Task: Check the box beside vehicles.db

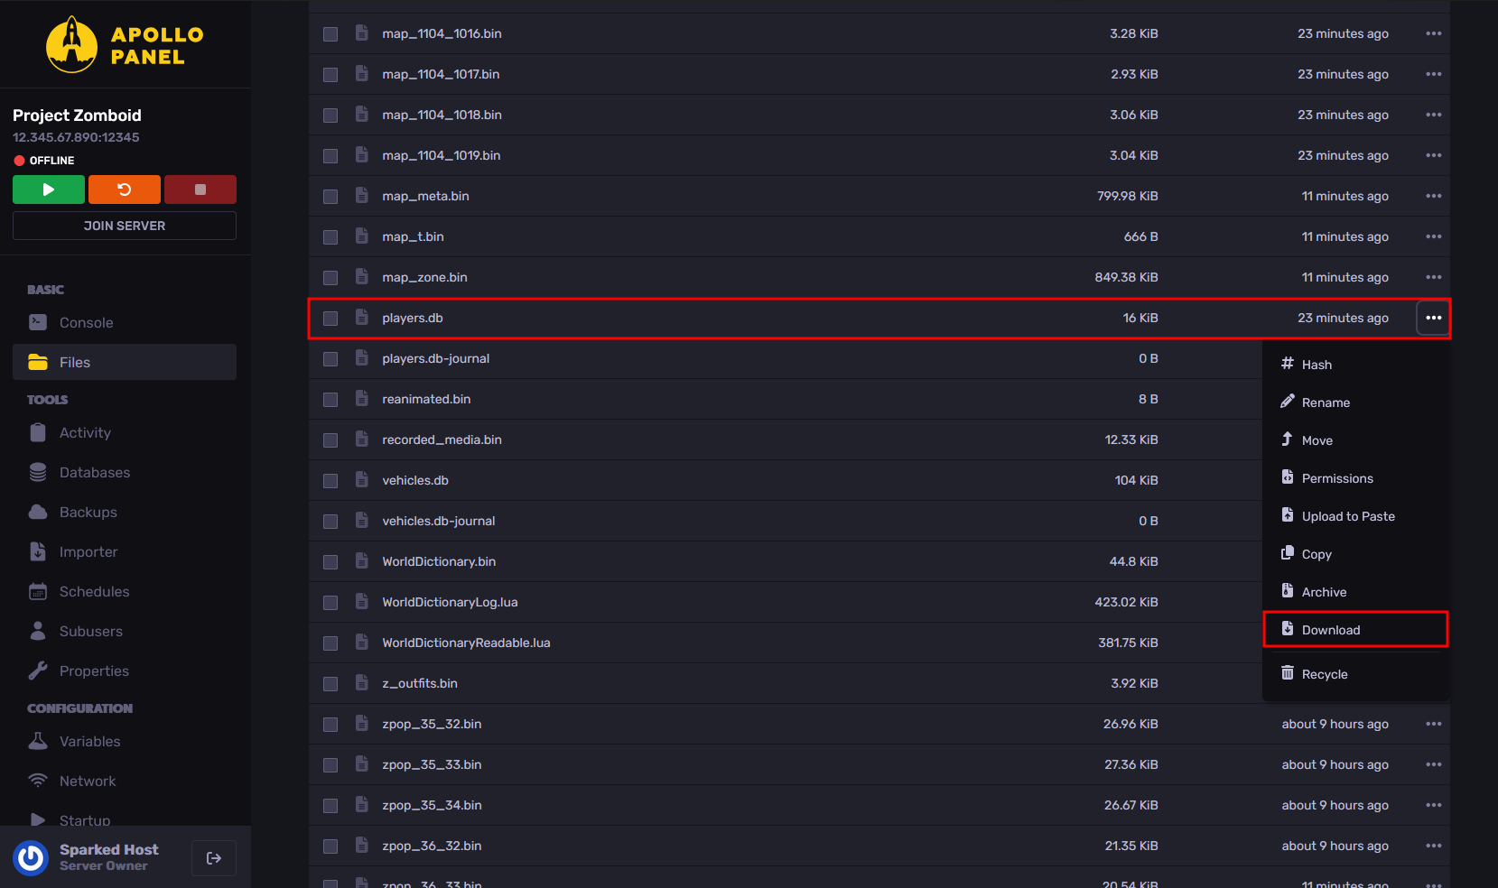Action: 330,481
